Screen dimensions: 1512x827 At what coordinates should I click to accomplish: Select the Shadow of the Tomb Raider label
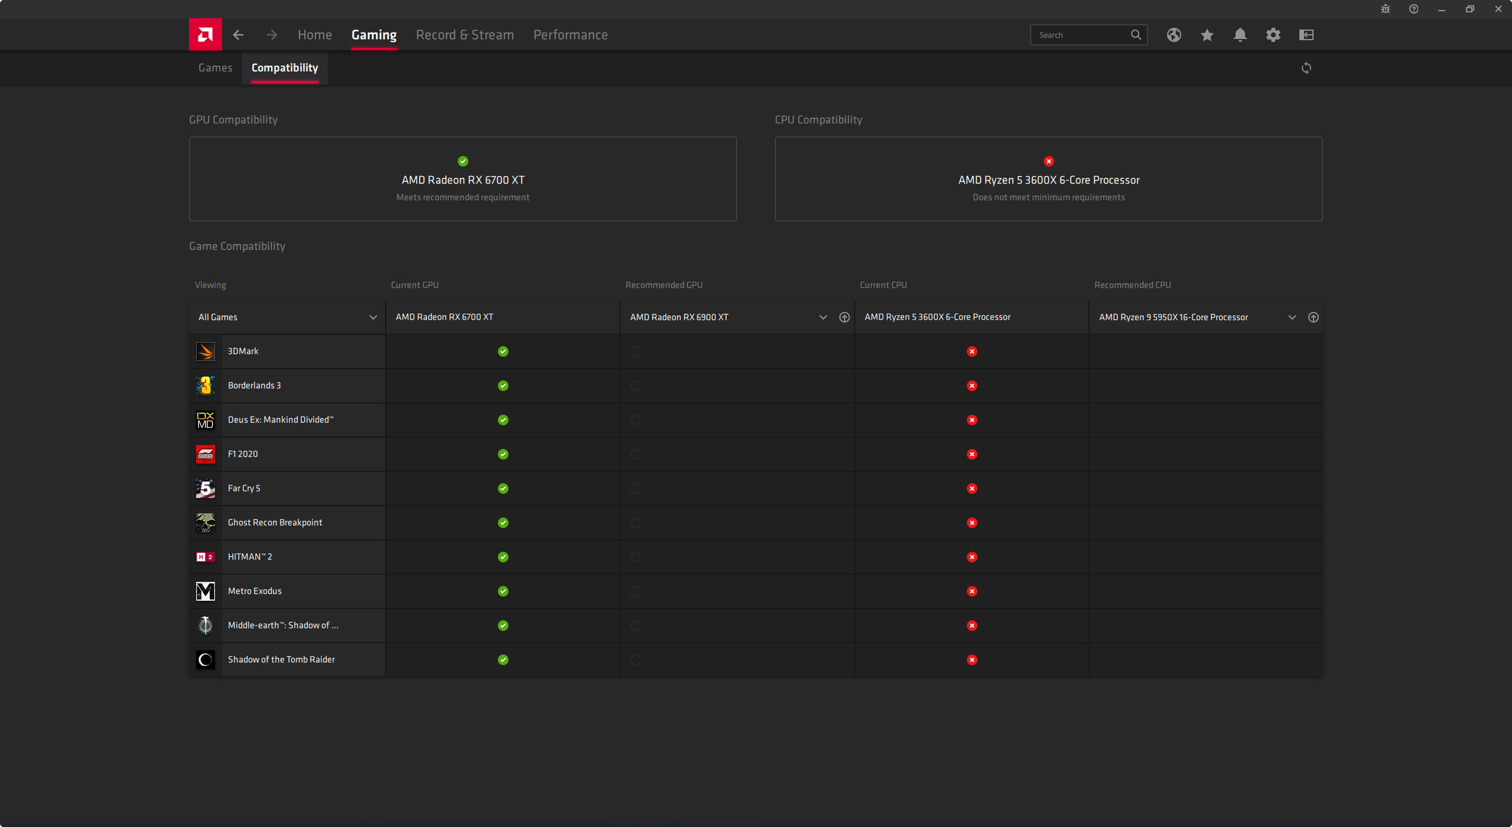tap(281, 660)
